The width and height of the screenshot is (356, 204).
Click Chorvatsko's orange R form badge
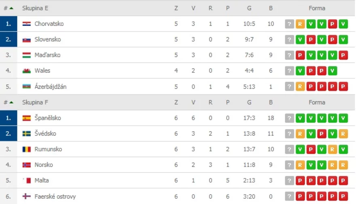300,24
